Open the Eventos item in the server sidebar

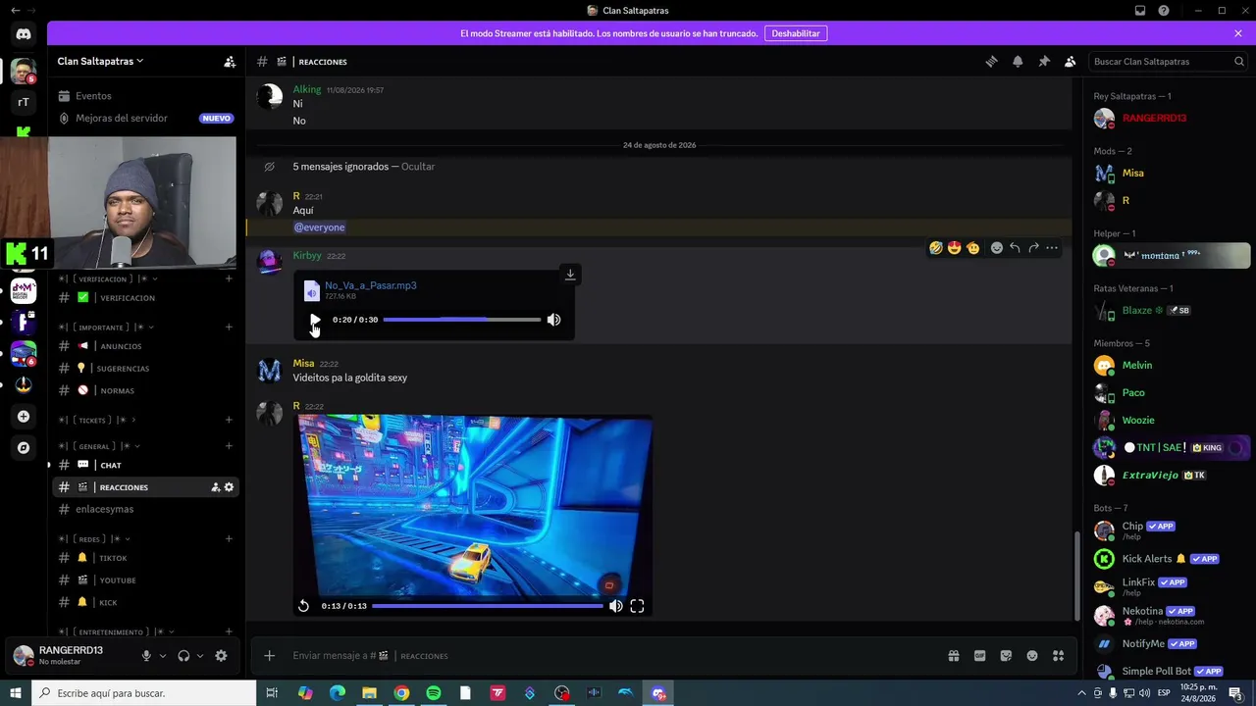click(x=145, y=96)
